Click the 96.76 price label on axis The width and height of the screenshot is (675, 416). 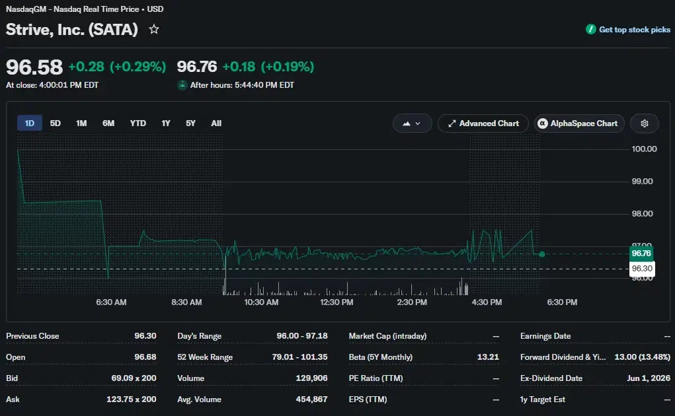[x=641, y=254]
